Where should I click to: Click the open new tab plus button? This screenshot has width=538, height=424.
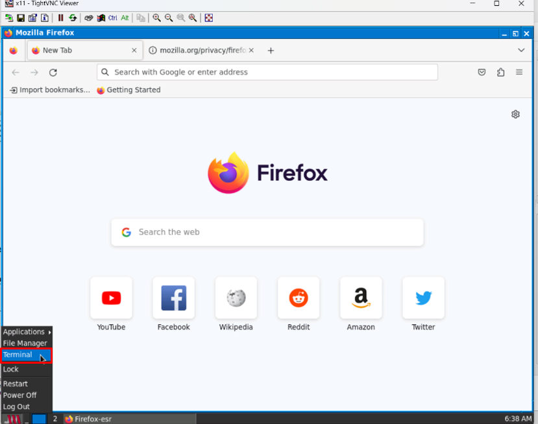pyautogui.click(x=271, y=51)
